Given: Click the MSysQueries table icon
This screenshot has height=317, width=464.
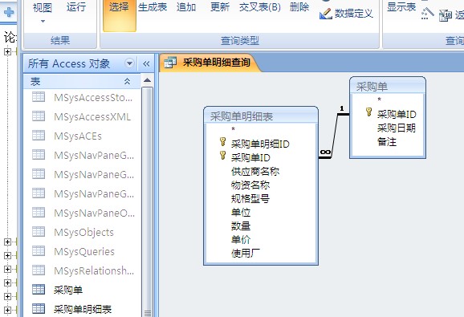Looking at the screenshot, I should pyautogui.click(x=39, y=251).
